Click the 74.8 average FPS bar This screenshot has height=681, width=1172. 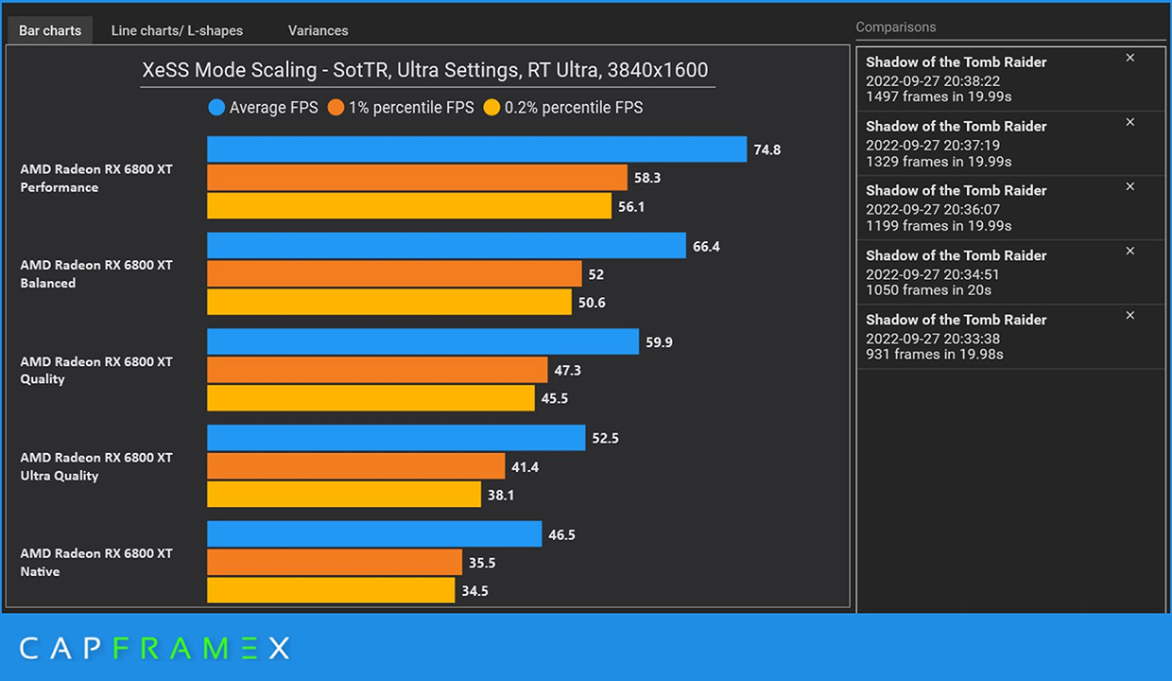(477, 149)
